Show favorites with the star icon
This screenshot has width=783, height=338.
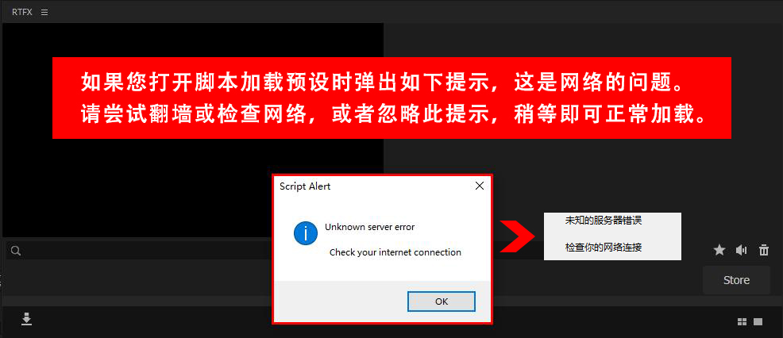point(719,250)
